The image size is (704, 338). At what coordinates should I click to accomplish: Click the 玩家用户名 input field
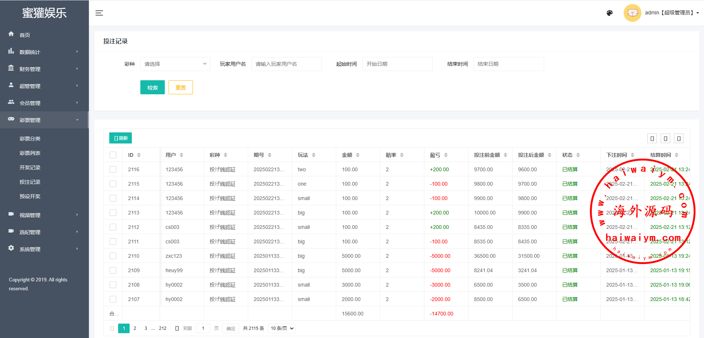286,64
